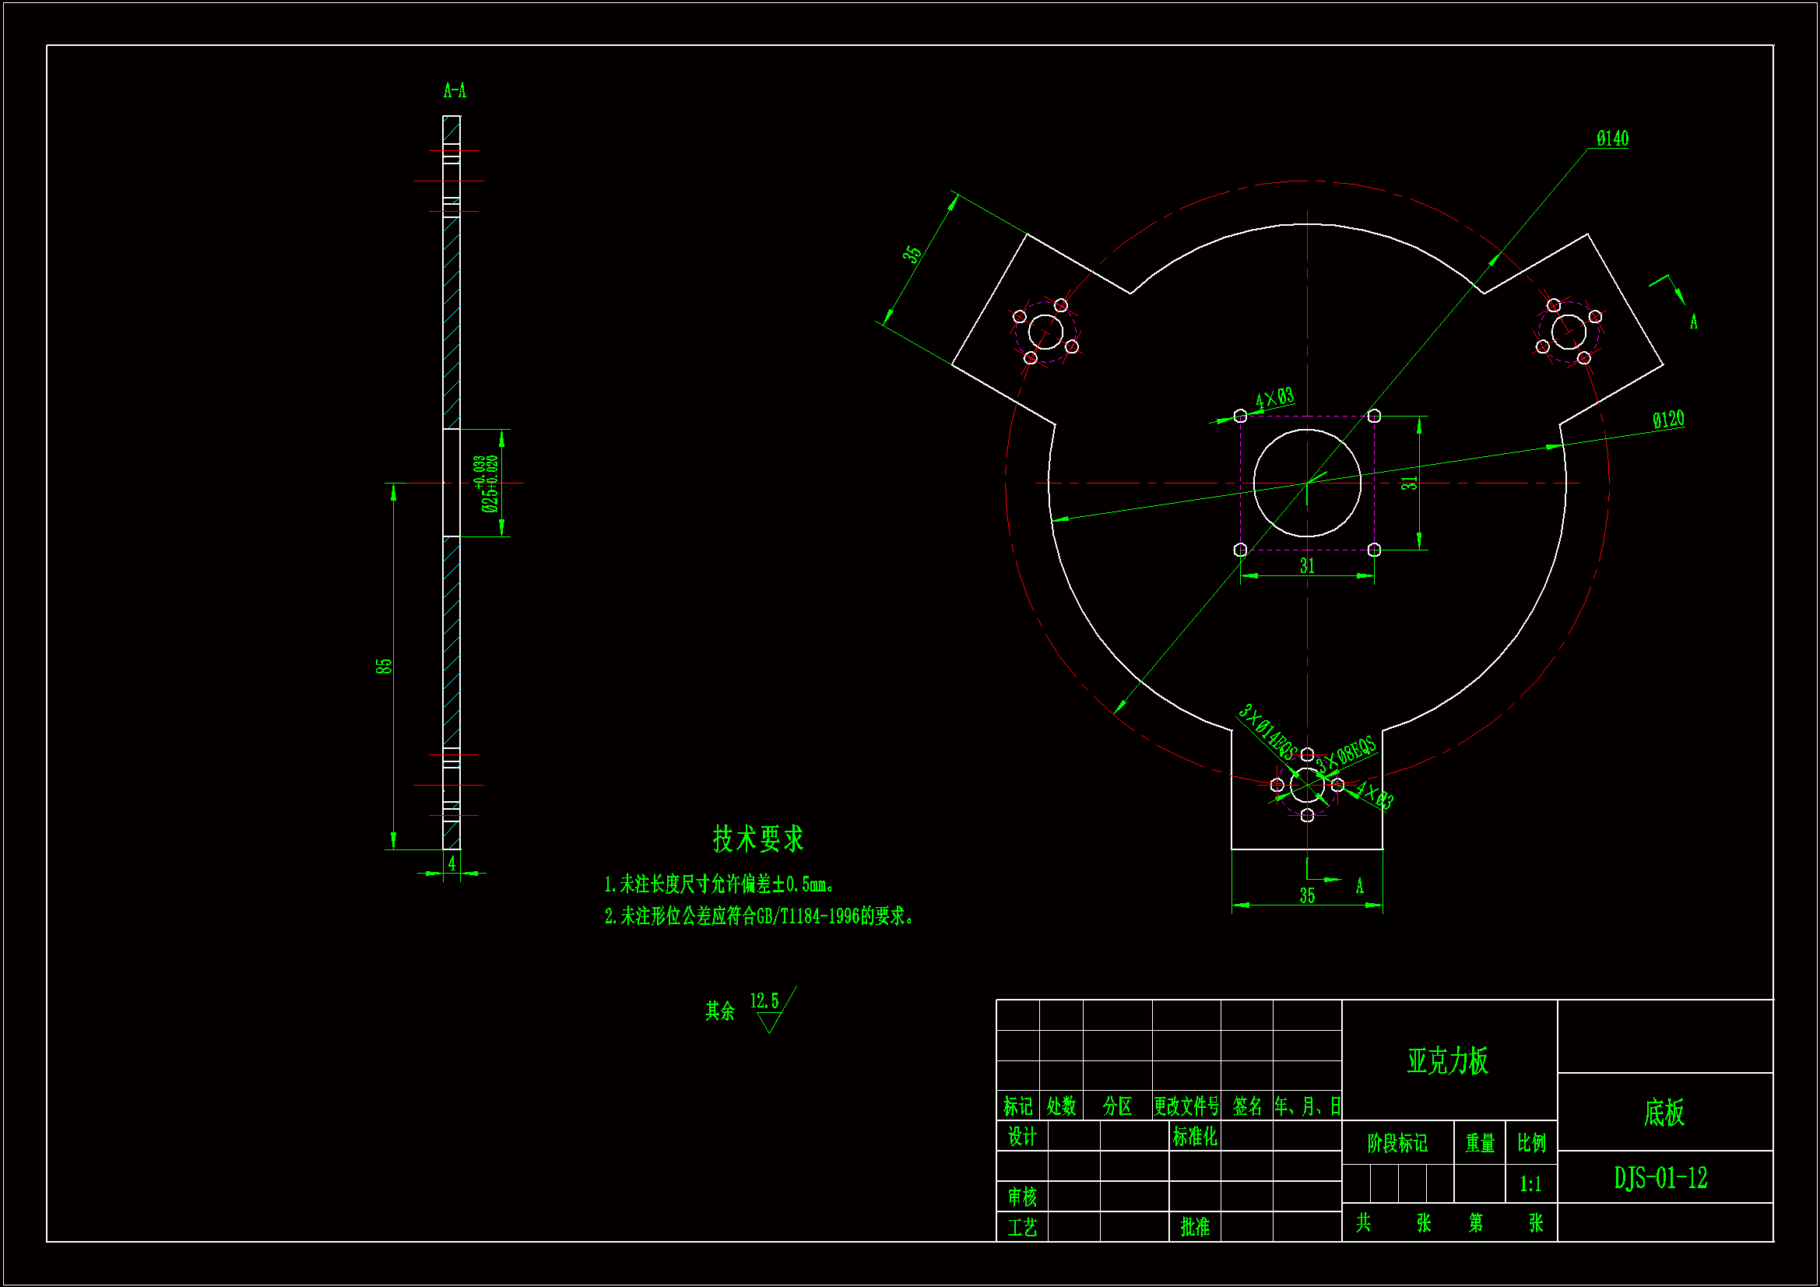Select the A-A section view title
Screen dimensions: 1820x1287
(454, 90)
